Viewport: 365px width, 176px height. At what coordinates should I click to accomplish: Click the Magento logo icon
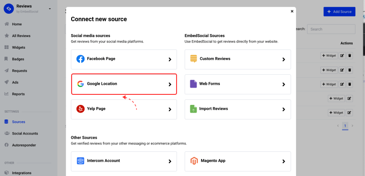pos(194,161)
